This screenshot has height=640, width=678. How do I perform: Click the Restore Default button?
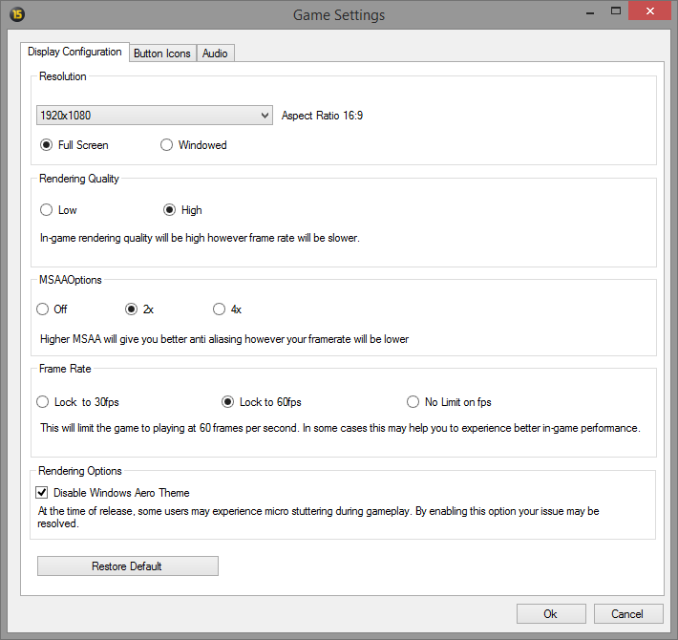click(127, 566)
